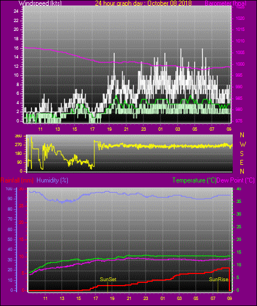
Task: Click the S compass direction label
Action: (242, 154)
